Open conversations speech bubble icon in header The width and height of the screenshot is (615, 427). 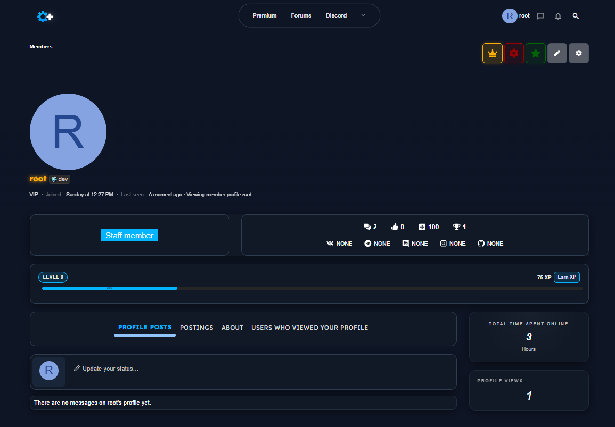(x=540, y=16)
